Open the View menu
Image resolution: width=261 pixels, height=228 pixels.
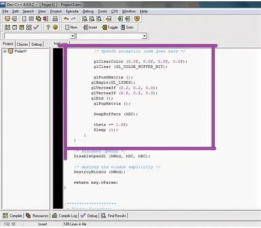(x=42, y=11)
